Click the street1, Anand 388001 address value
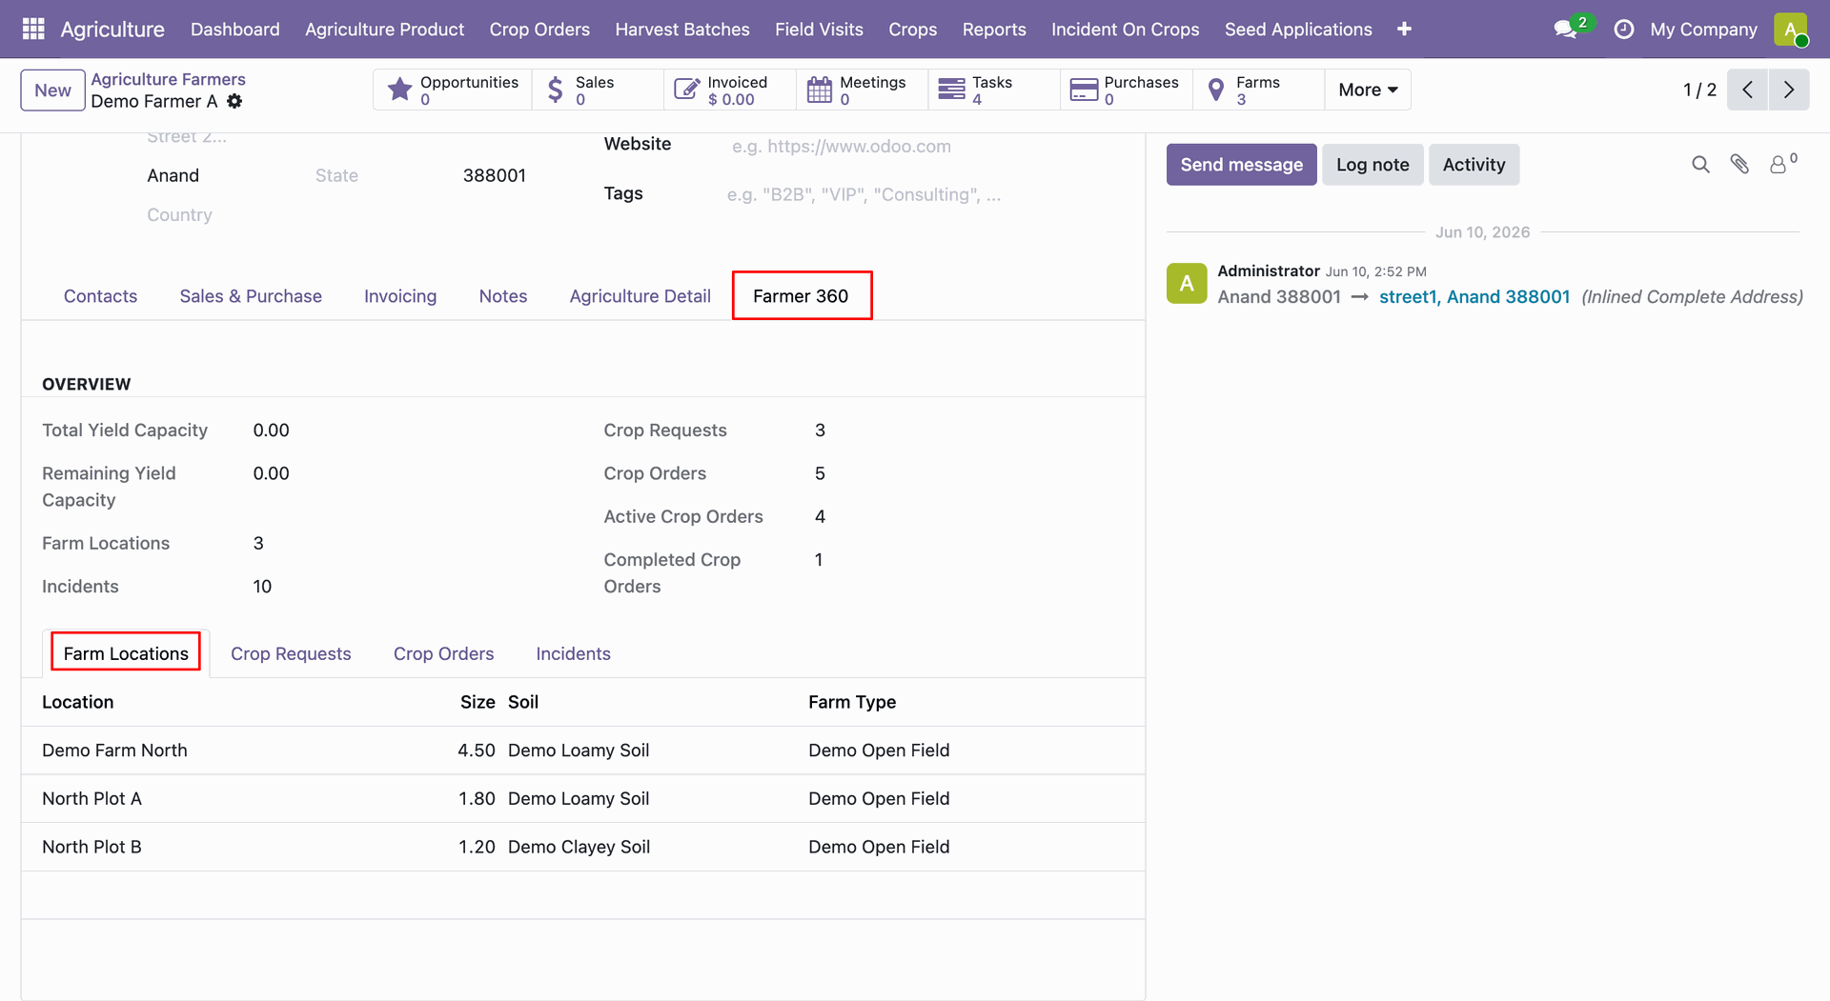Viewport: 1830px width, 1001px height. click(1474, 297)
